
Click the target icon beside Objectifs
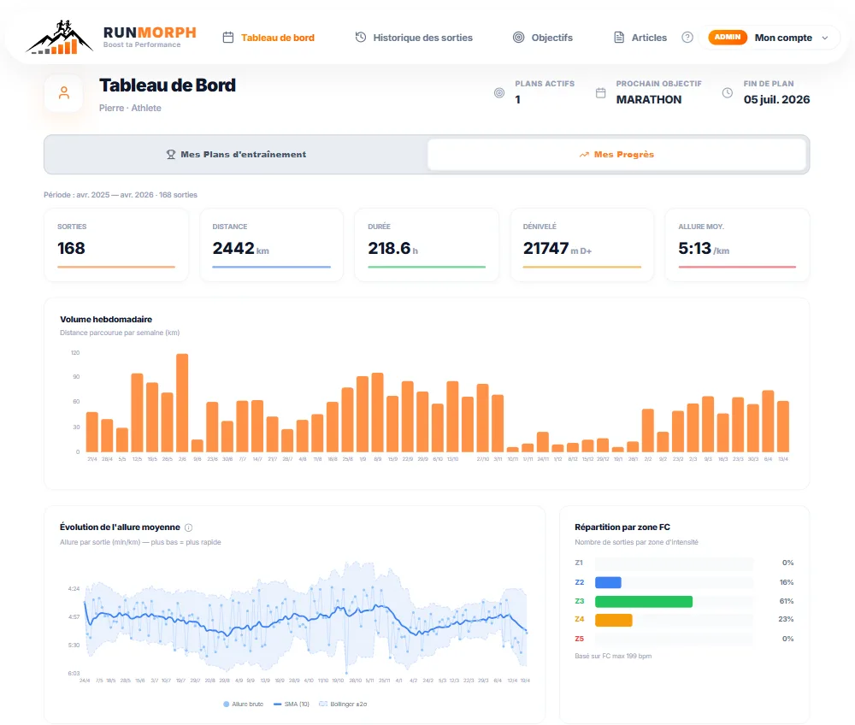pyautogui.click(x=518, y=38)
